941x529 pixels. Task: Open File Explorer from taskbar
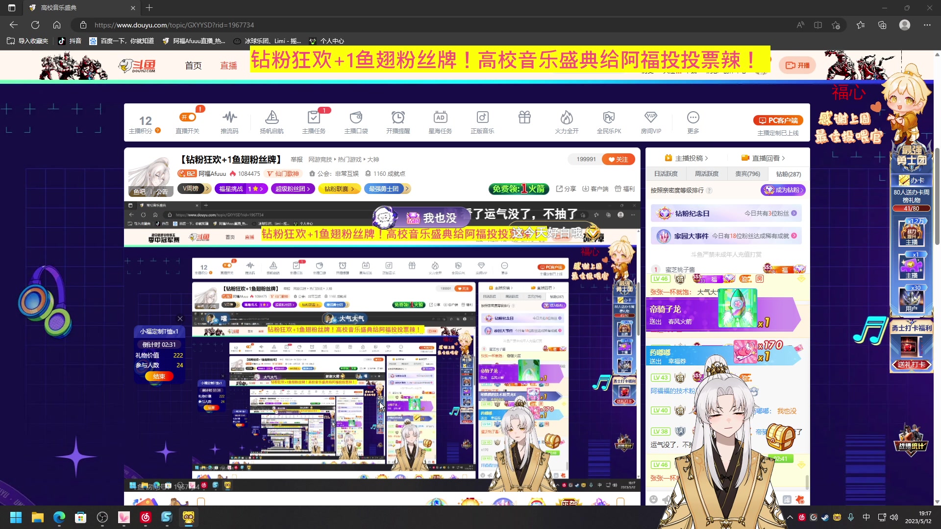coord(38,517)
